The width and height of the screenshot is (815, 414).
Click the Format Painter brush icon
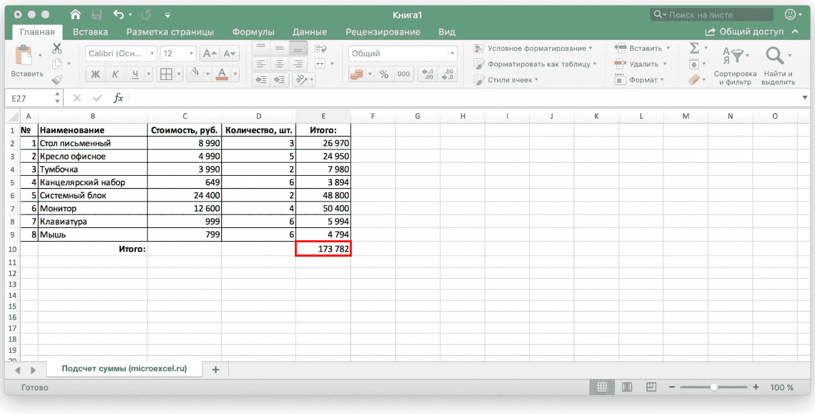click(57, 79)
